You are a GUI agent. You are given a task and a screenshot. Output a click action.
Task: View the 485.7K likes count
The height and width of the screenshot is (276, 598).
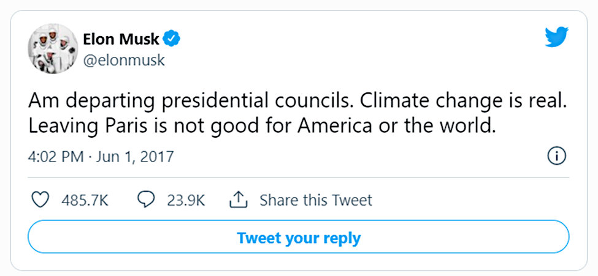85,200
